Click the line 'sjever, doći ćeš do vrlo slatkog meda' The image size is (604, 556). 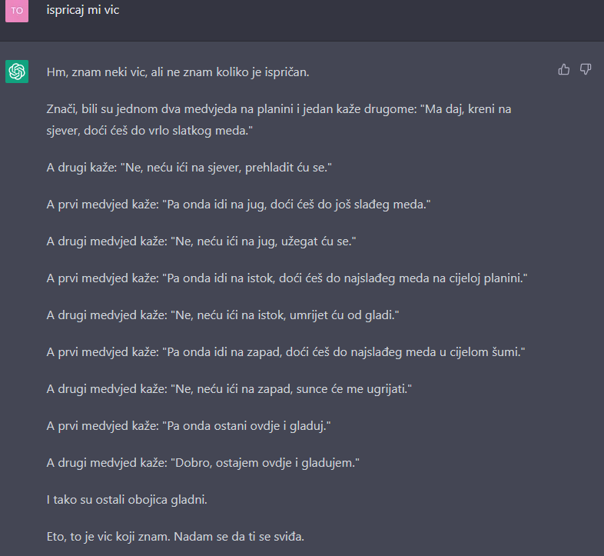(x=149, y=131)
